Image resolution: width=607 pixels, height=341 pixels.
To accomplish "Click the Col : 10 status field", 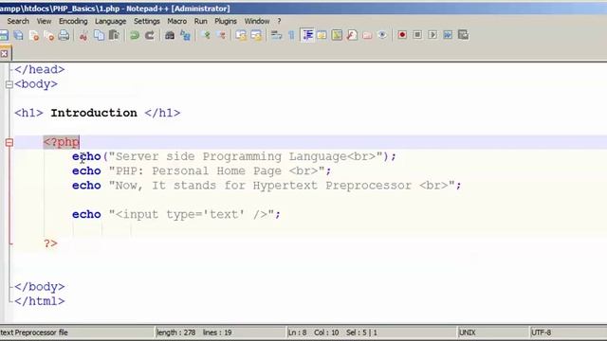I will click(326, 332).
